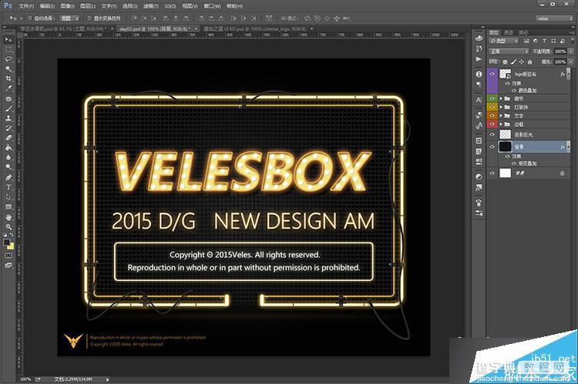Screen dimensions: 578x384
Task: Open the Actions panel play icon
Action: pos(479,59)
